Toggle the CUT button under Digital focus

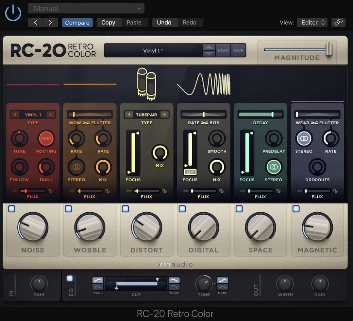pos(190,172)
